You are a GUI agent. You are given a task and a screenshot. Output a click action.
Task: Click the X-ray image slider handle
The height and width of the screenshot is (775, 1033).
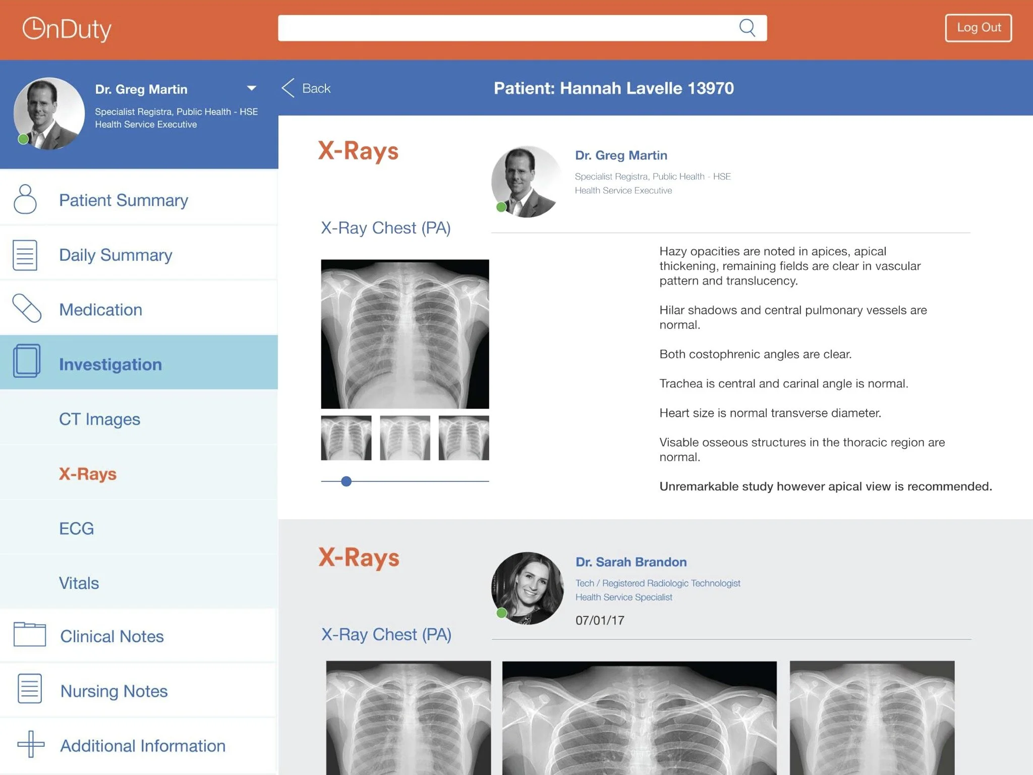[346, 481]
